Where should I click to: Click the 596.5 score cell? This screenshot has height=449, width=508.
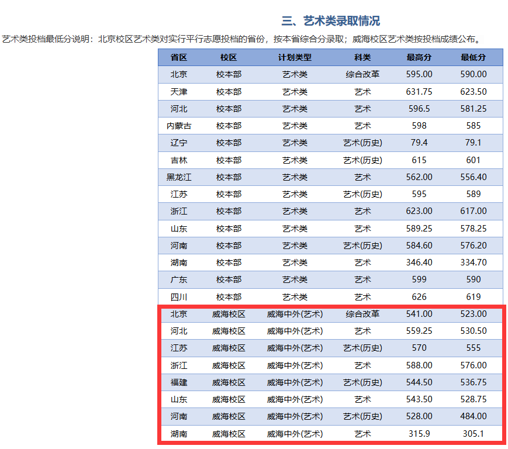coord(419,109)
